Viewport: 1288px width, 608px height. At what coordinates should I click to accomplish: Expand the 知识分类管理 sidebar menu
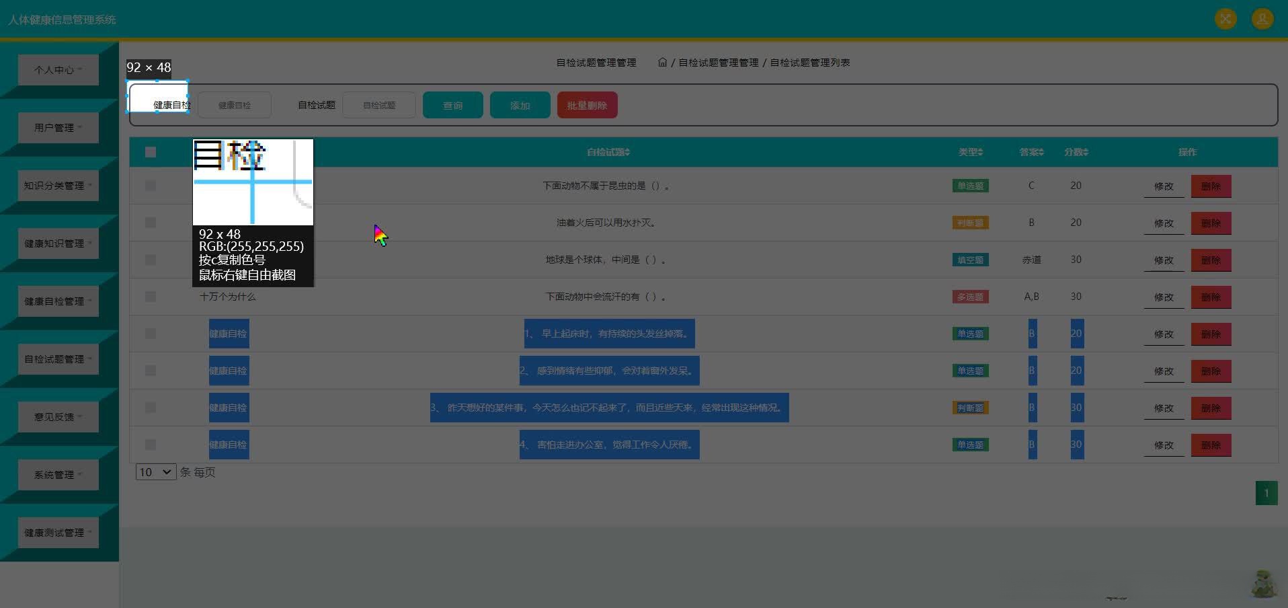(x=58, y=186)
